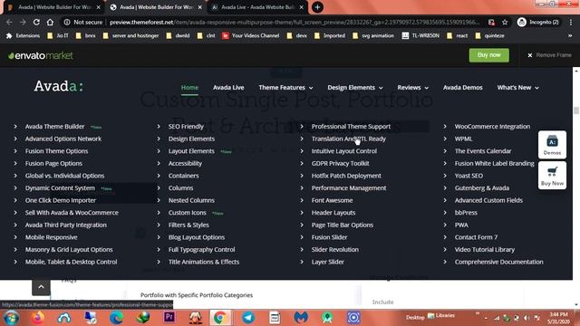Image resolution: width=580 pixels, height=326 pixels.
Task: Open the Comprehensive Documentation link
Action: coord(499,262)
